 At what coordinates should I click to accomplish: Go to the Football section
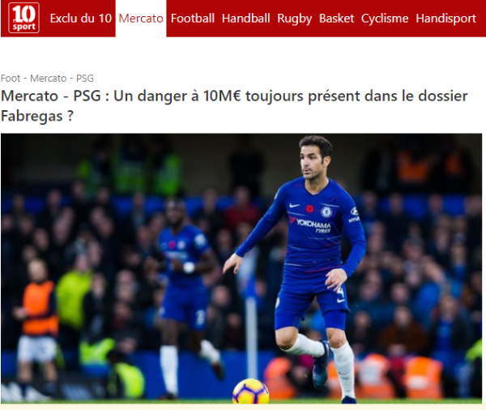click(x=193, y=19)
